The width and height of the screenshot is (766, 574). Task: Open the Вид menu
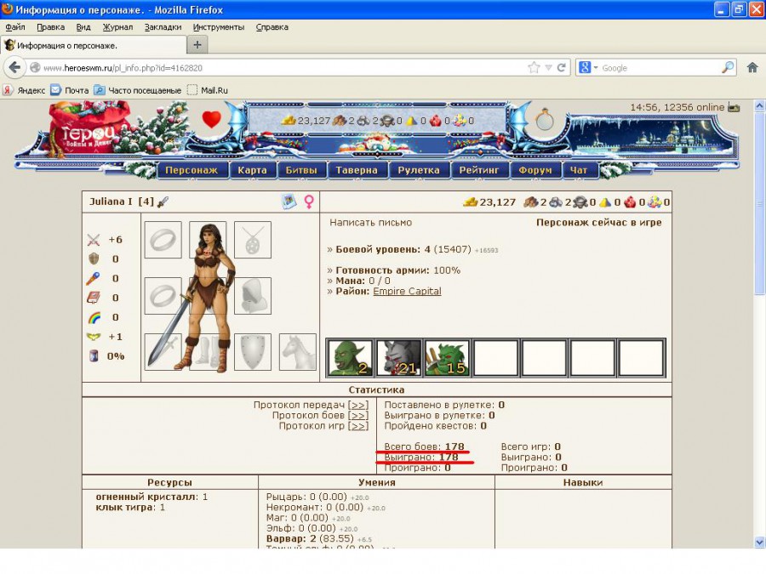click(x=83, y=27)
